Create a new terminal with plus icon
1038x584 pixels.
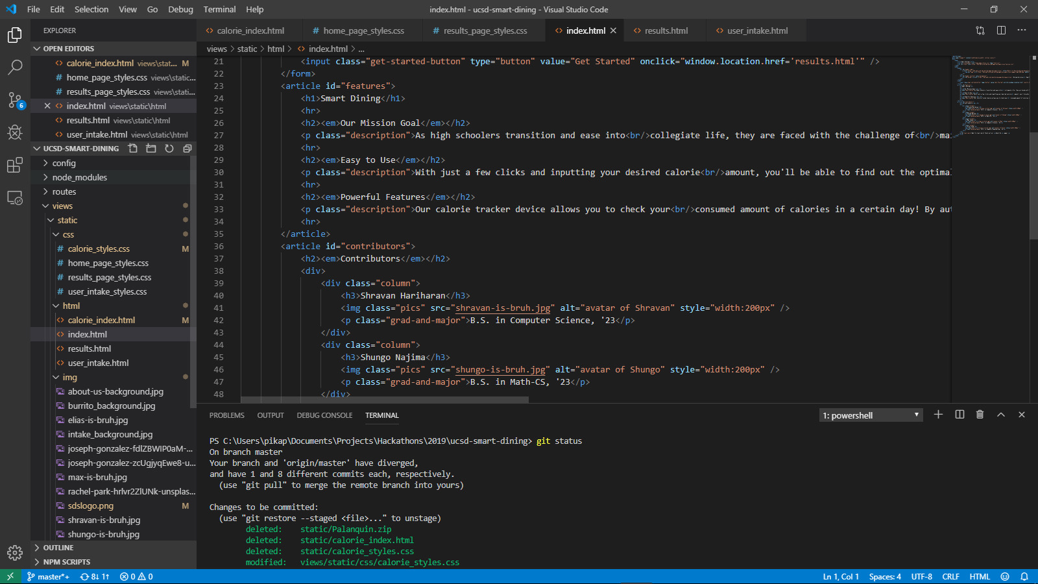938,415
